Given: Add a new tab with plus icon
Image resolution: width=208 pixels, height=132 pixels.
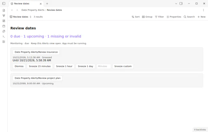Looking at the screenshot, I should [47, 4].
